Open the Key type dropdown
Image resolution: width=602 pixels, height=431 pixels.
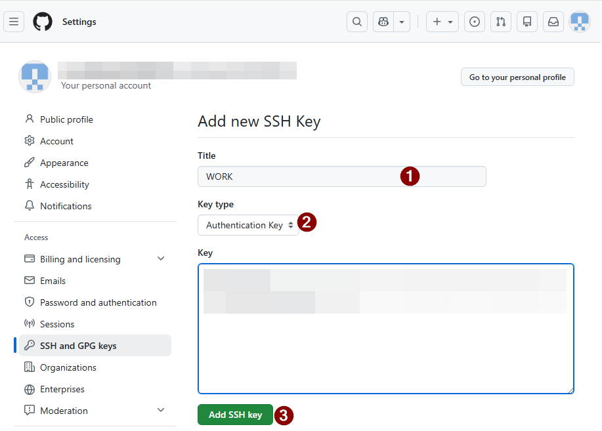pos(248,225)
